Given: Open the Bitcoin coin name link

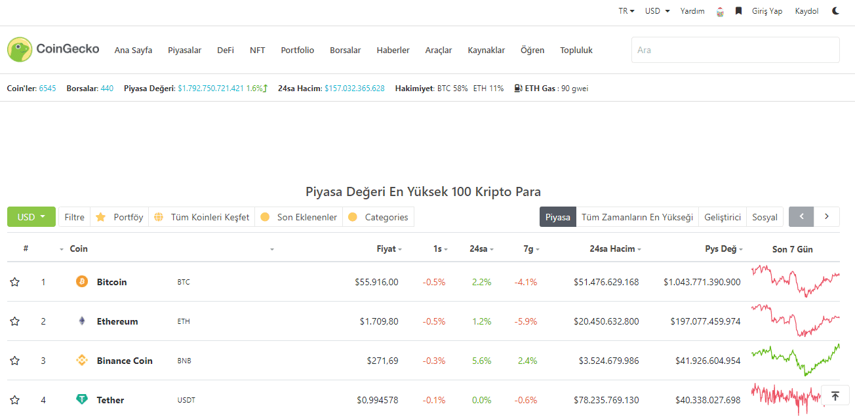Looking at the screenshot, I should [x=111, y=282].
